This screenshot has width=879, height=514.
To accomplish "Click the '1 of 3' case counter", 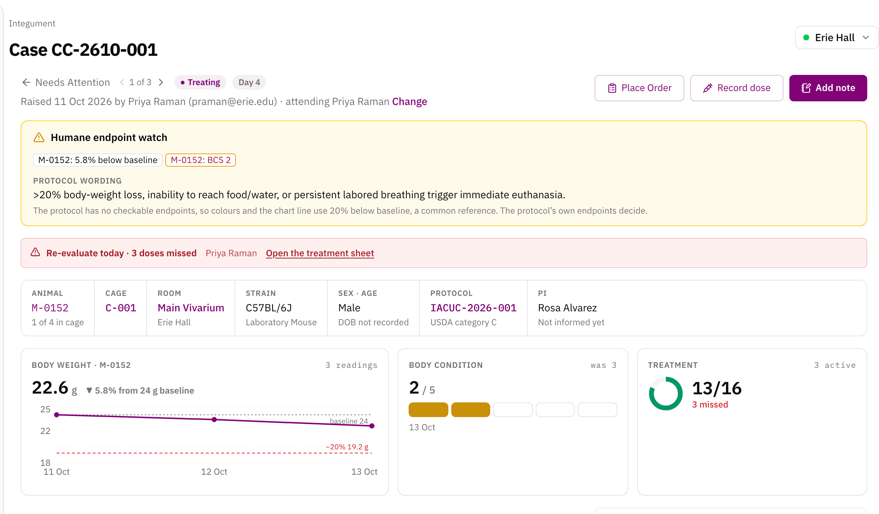I will click(140, 82).
